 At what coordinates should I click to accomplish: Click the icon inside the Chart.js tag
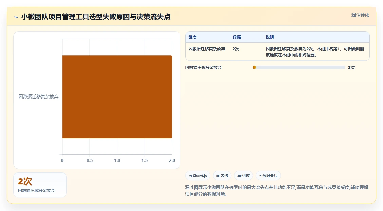click(190, 176)
